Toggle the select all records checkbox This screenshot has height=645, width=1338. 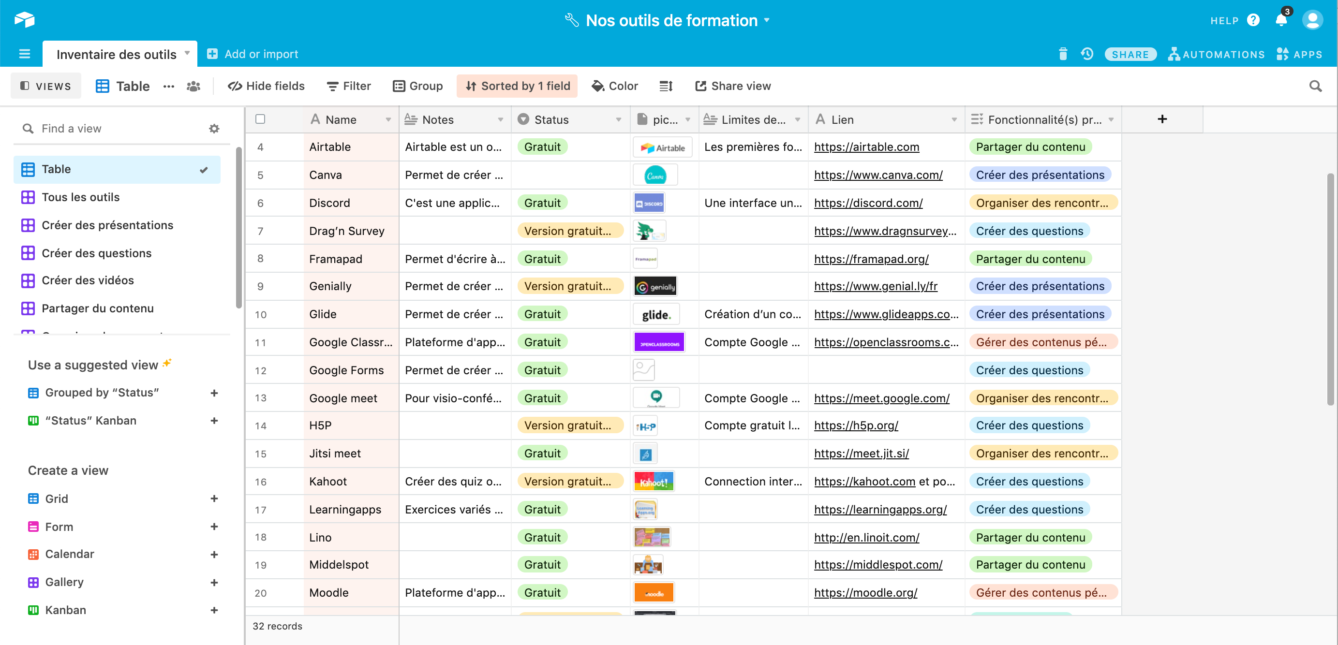[260, 119]
